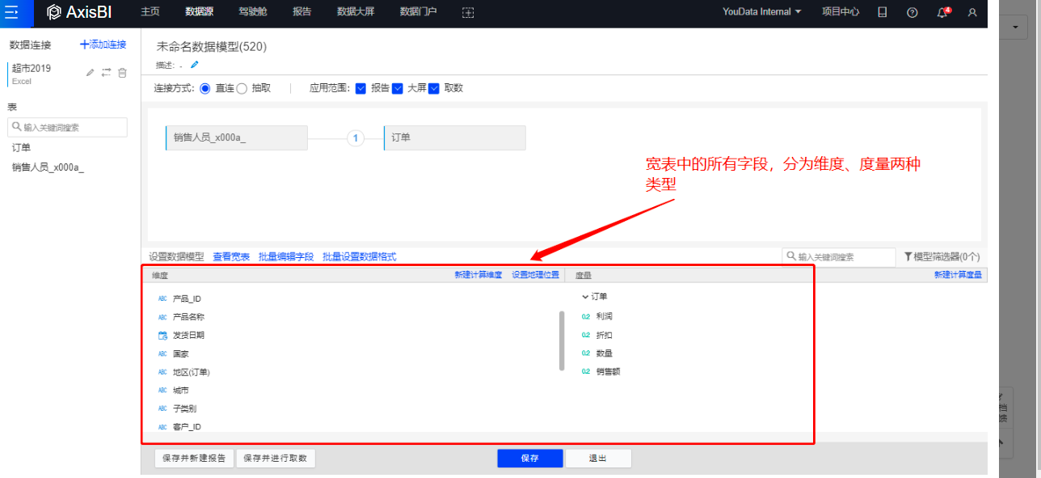
Task: Open the YouData Internal dropdown
Action: point(761,12)
